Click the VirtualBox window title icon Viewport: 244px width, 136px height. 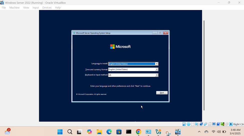tap(2, 2)
